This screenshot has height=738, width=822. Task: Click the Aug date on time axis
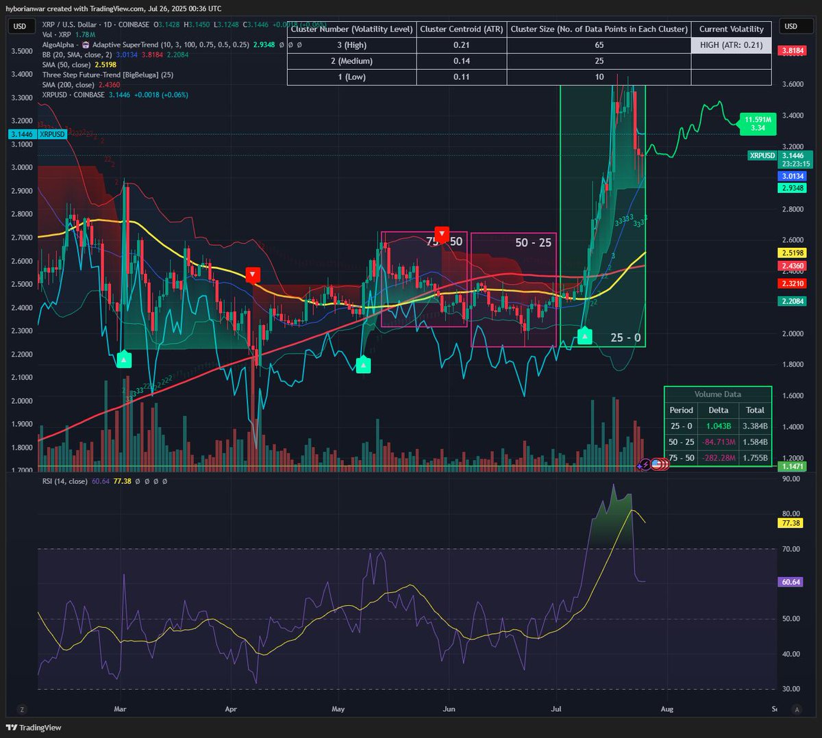667,709
